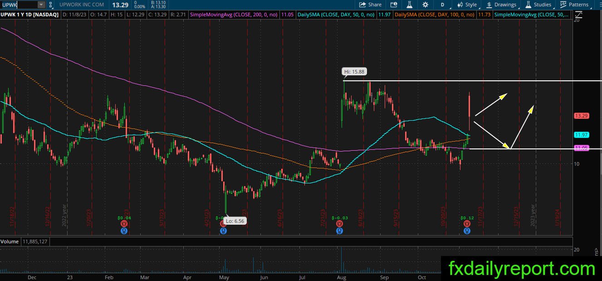The width and height of the screenshot is (602, 281).
Task: Open the D timeframe selector
Action: [442, 5]
